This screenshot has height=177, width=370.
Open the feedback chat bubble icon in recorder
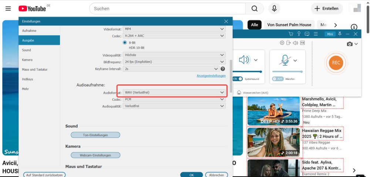point(307,34)
